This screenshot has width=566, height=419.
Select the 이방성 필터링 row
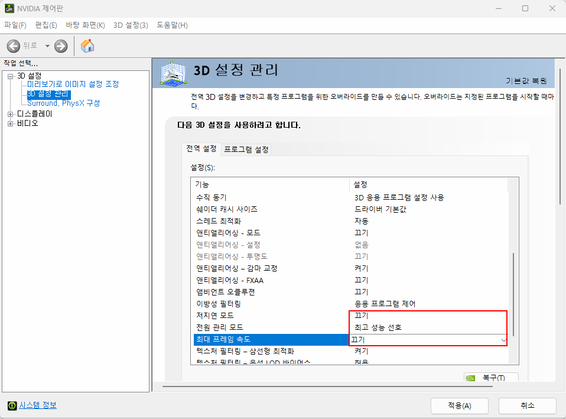point(350,304)
